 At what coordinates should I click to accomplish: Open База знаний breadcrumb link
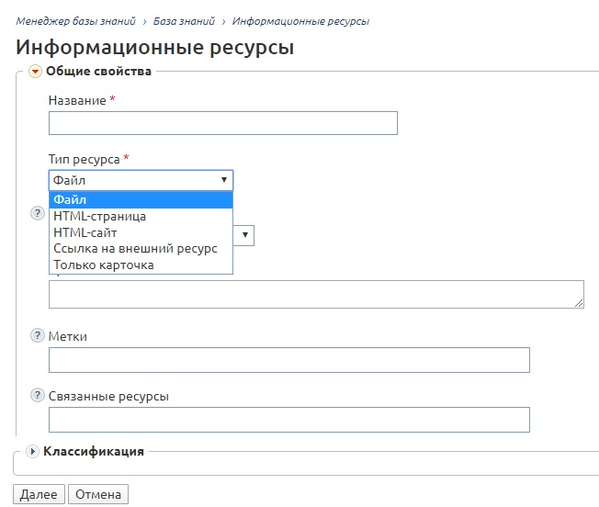pyautogui.click(x=184, y=21)
